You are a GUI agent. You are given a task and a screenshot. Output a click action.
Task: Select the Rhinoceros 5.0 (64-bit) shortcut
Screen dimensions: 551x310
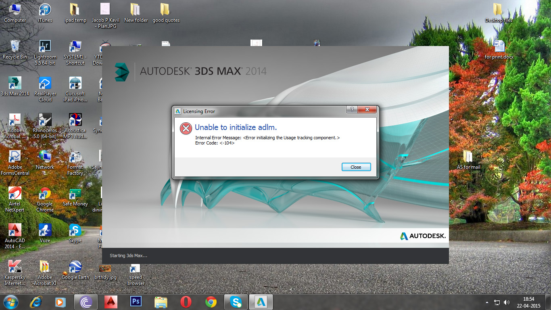tap(45, 126)
